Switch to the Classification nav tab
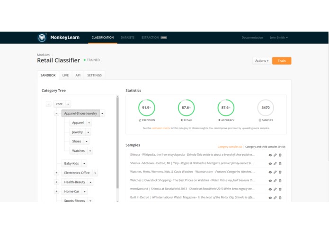The image size is (329, 233). point(103,38)
